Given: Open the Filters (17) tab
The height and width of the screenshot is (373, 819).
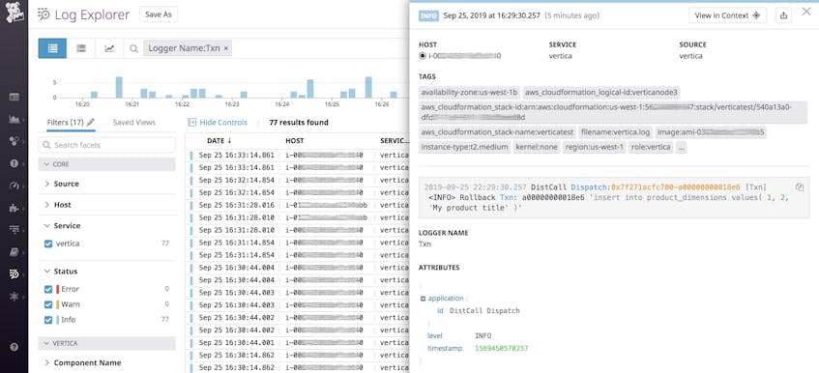Looking at the screenshot, I should (66, 122).
